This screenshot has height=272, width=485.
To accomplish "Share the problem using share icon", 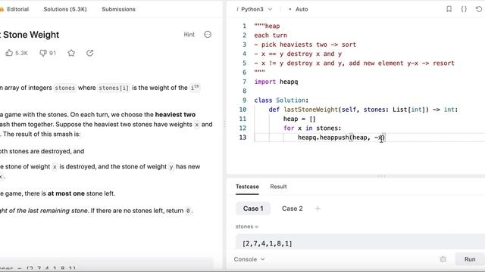I will pos(89,53).
